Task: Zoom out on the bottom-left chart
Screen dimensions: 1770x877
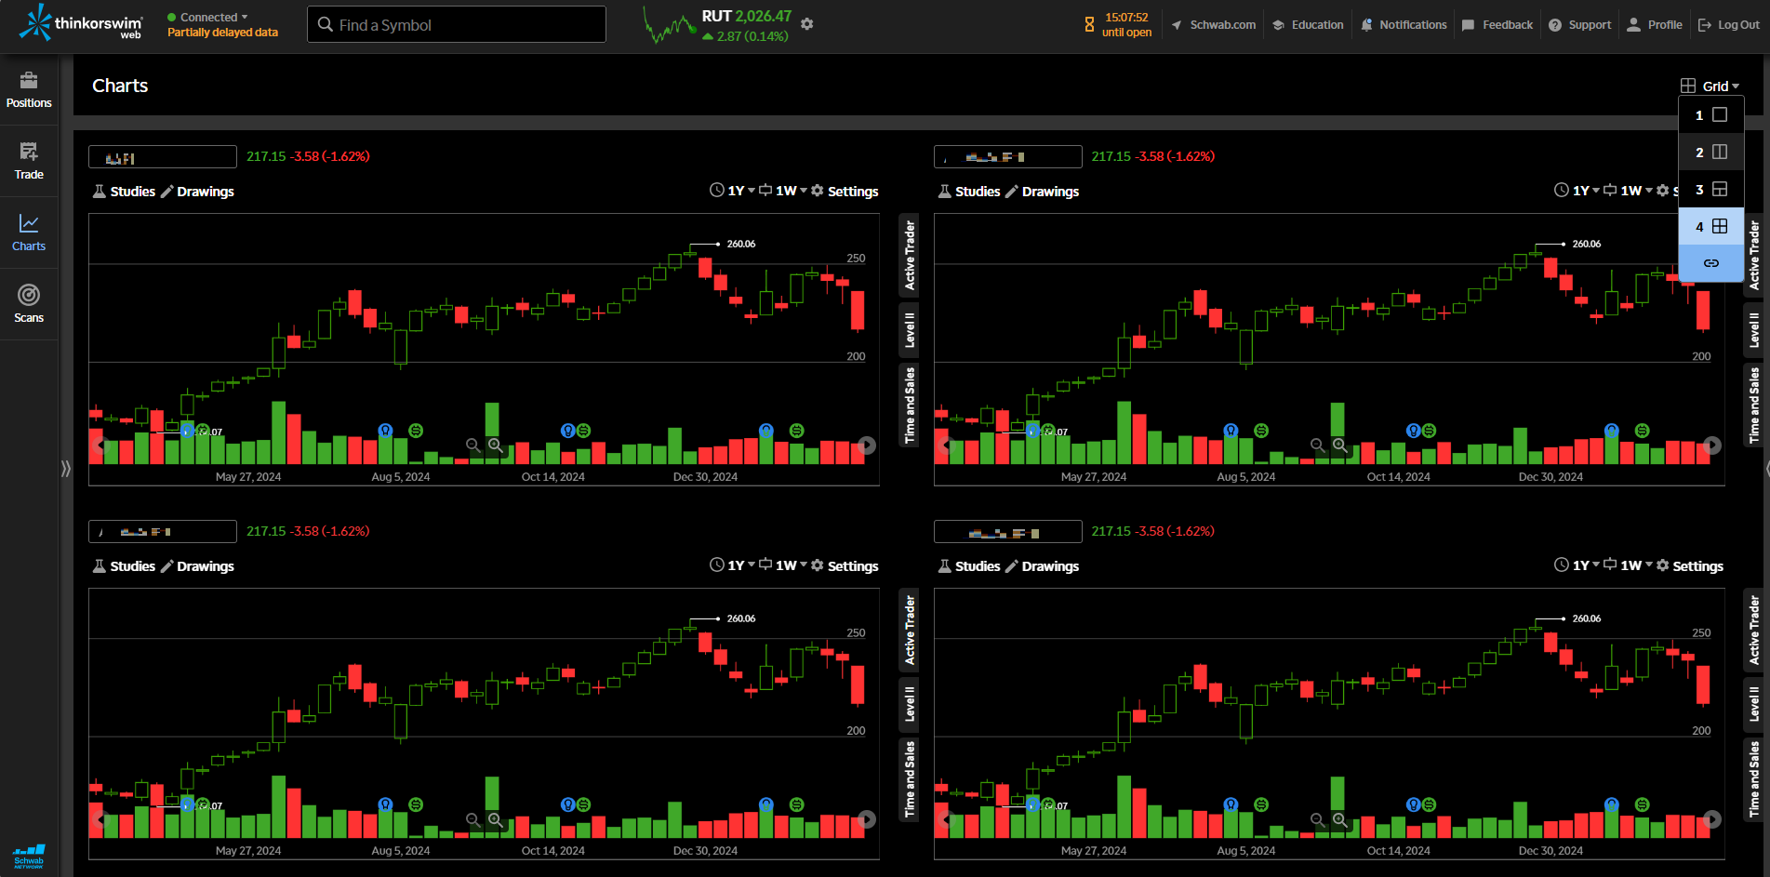Action: 473,820
